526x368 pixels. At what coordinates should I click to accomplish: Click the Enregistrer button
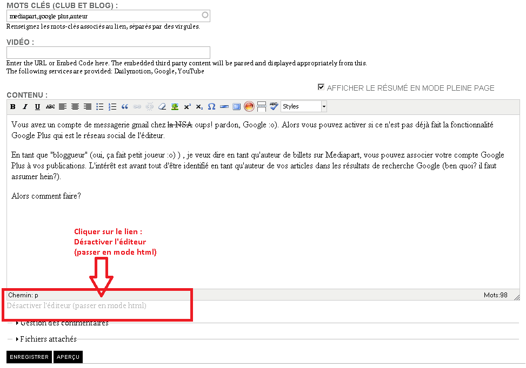(x=29, y=357)
